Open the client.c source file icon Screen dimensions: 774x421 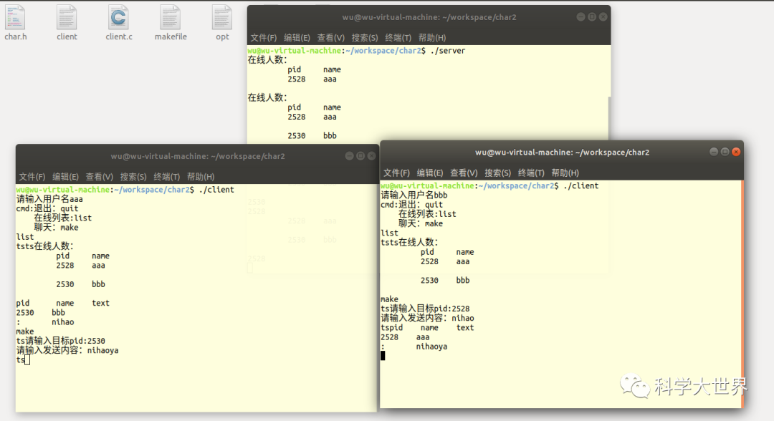(118, 18)
